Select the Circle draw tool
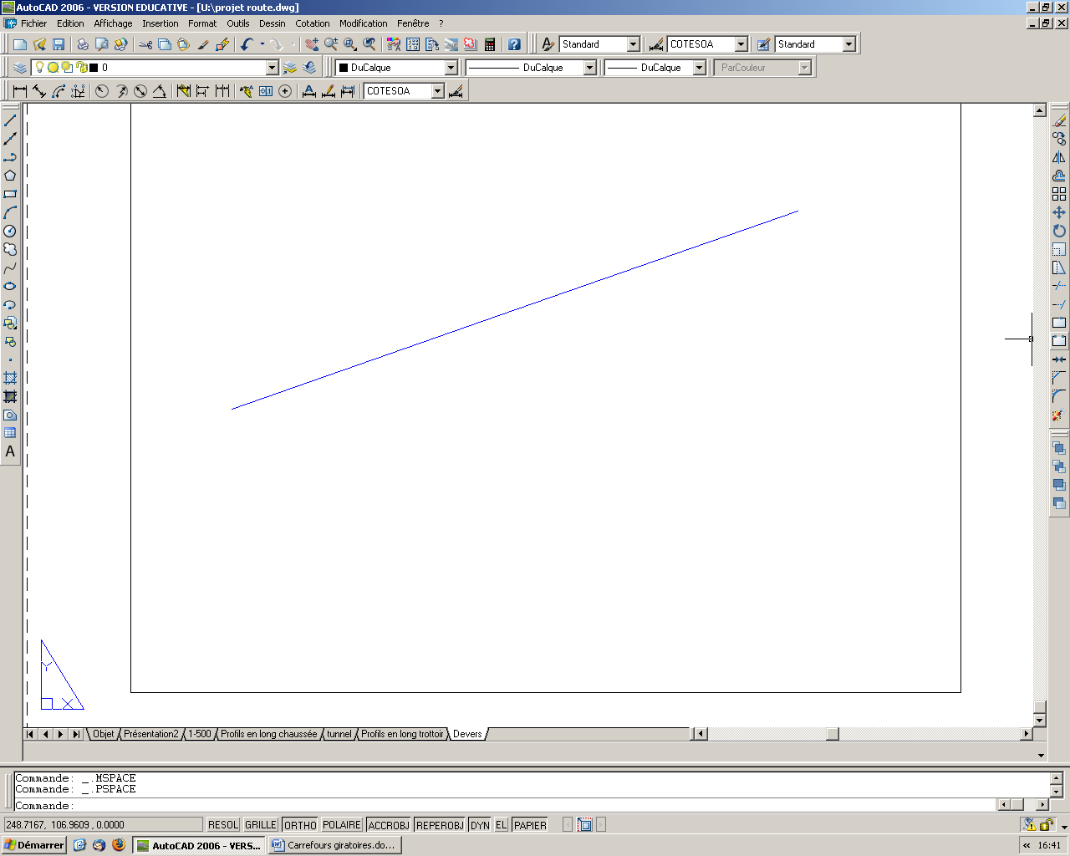Image resolution: width=1070 pixels, height=856 pixels. [10, 231]
